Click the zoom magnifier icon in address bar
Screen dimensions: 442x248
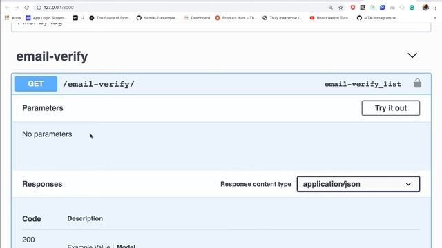click(331, 8)
